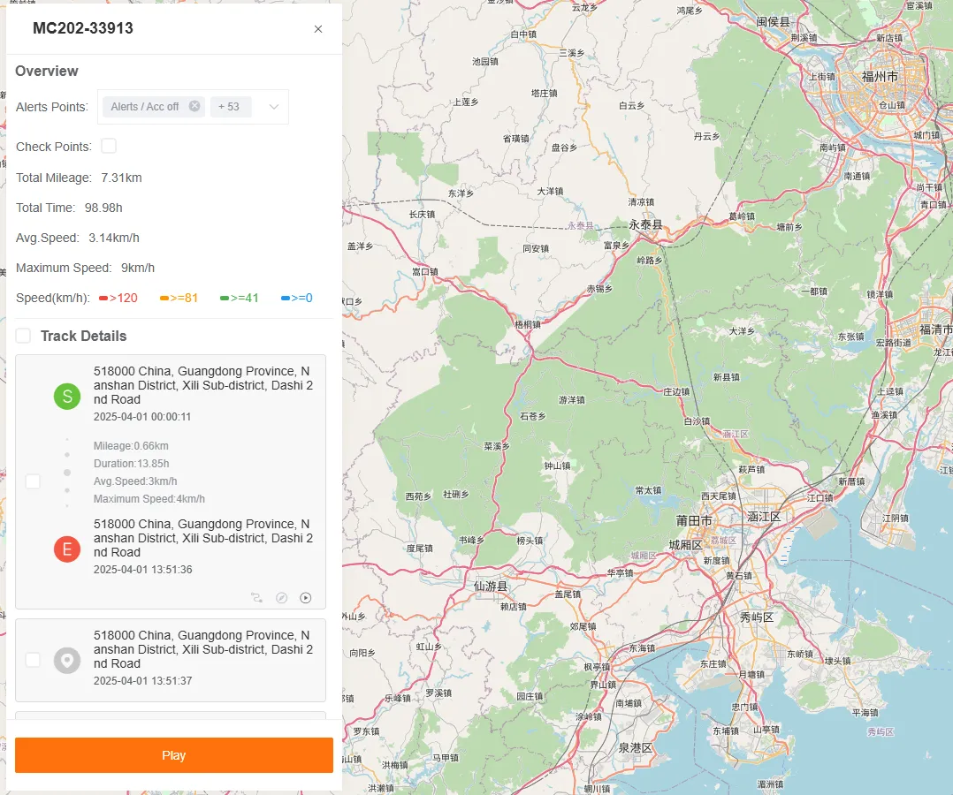The image size is (953, 795).
Task: Click the gray stop point marker icon
Action: pos(66,660)
